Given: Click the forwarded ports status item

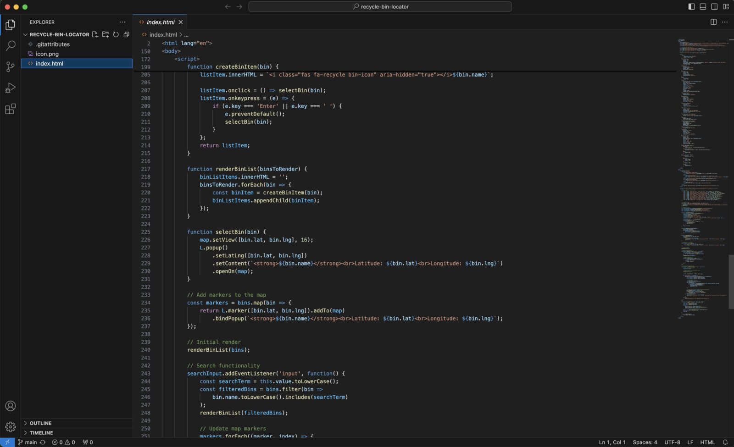Looking at the screenshot, I should point(88,442).
